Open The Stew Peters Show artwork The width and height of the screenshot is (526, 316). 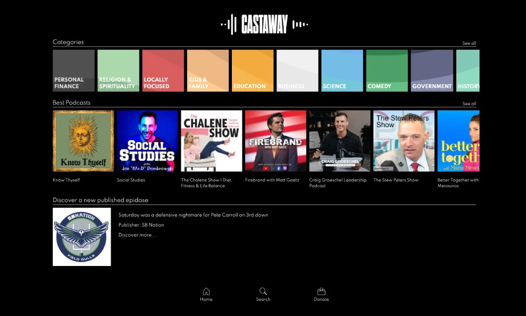click(404, 141)
